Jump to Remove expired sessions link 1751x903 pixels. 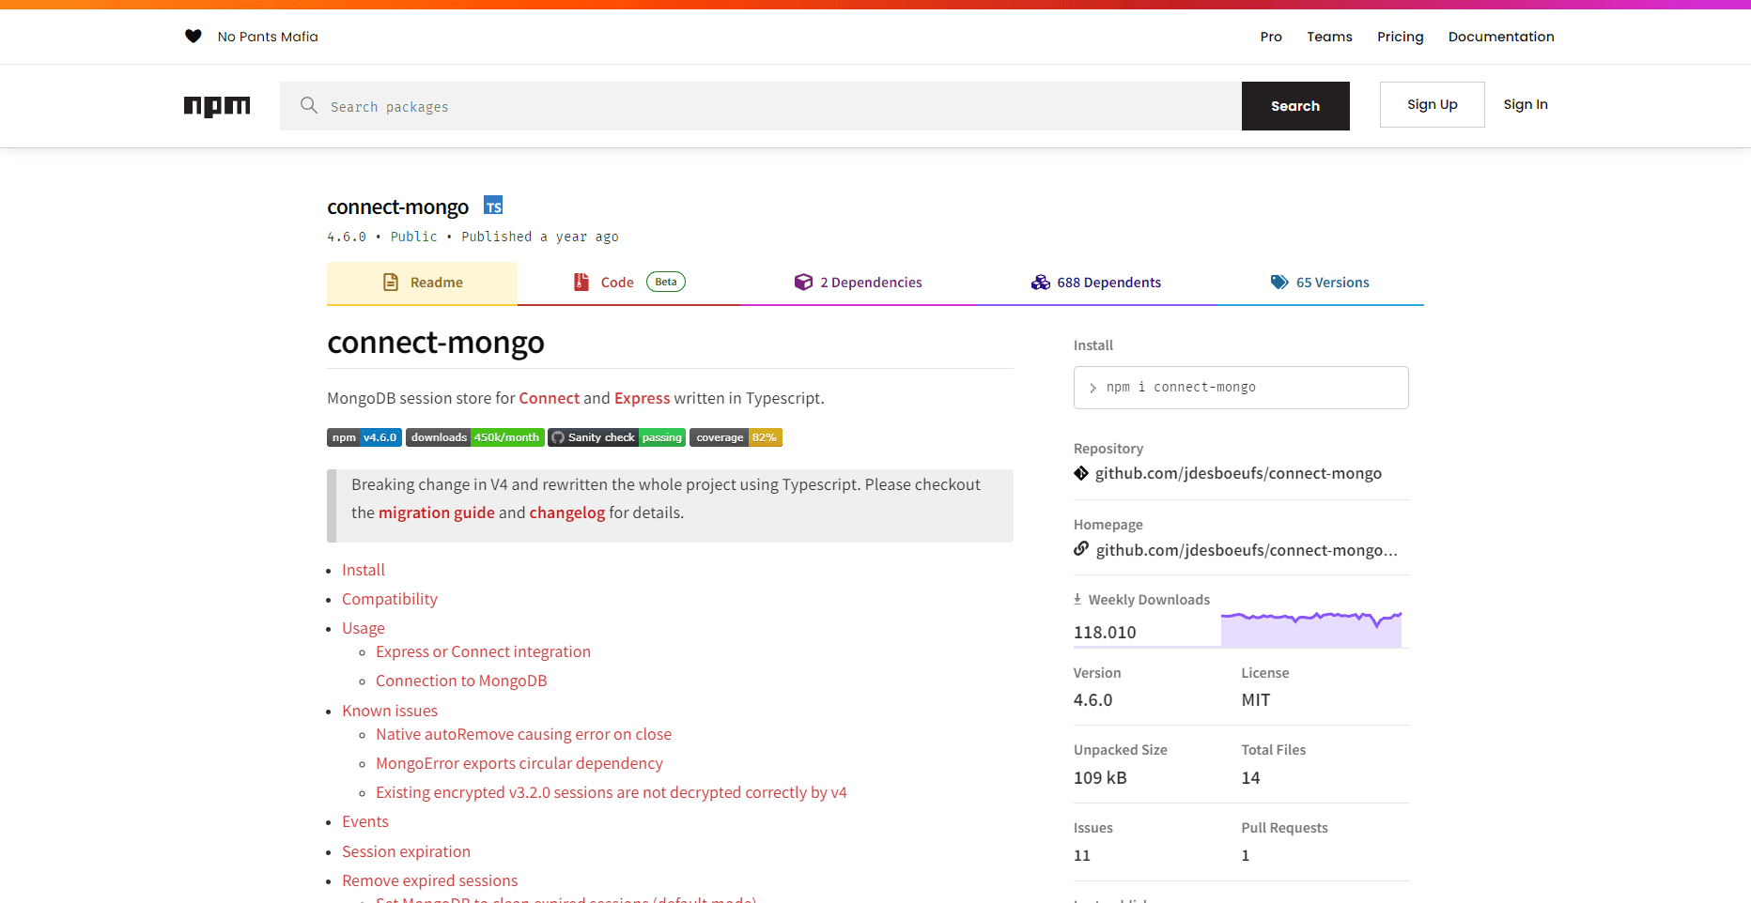tap(429, 880)
